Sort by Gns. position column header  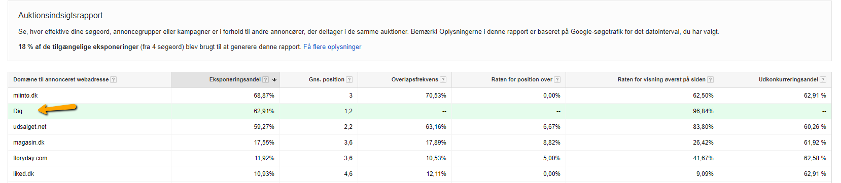[x=326, y=80]
